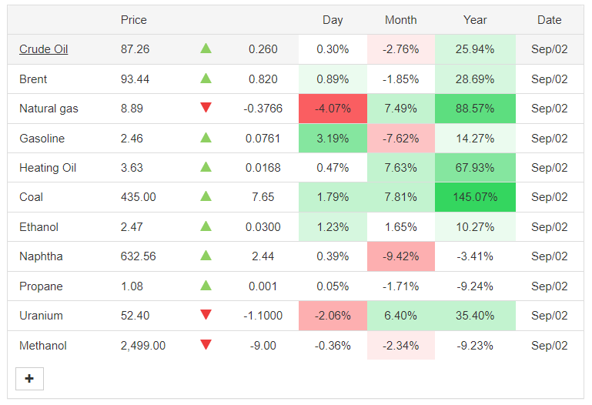Click the 25.94% Crude Oil year cell

(x=475, y=49)
